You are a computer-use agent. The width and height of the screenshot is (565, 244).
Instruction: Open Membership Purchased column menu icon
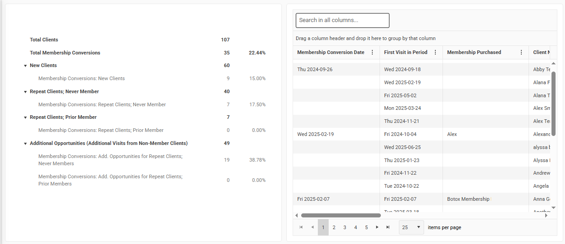[521, 52]
